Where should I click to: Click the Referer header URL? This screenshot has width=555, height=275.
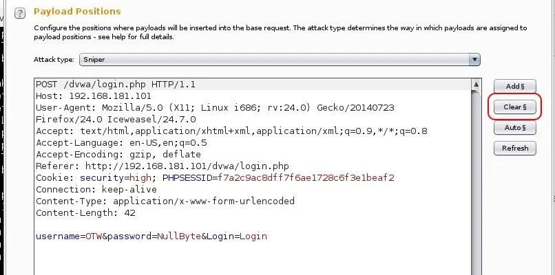click(187, 166)
